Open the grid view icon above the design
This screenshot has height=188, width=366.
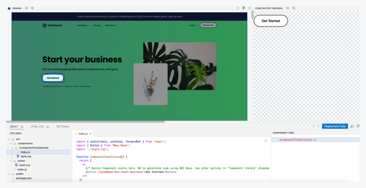(238, 8)
